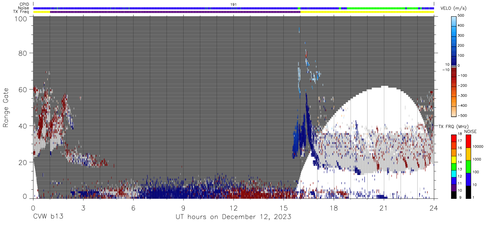The width and height of the screenshot is (488, 225).
Task: Click the '18' UT hour axis label
Action: 334,208
